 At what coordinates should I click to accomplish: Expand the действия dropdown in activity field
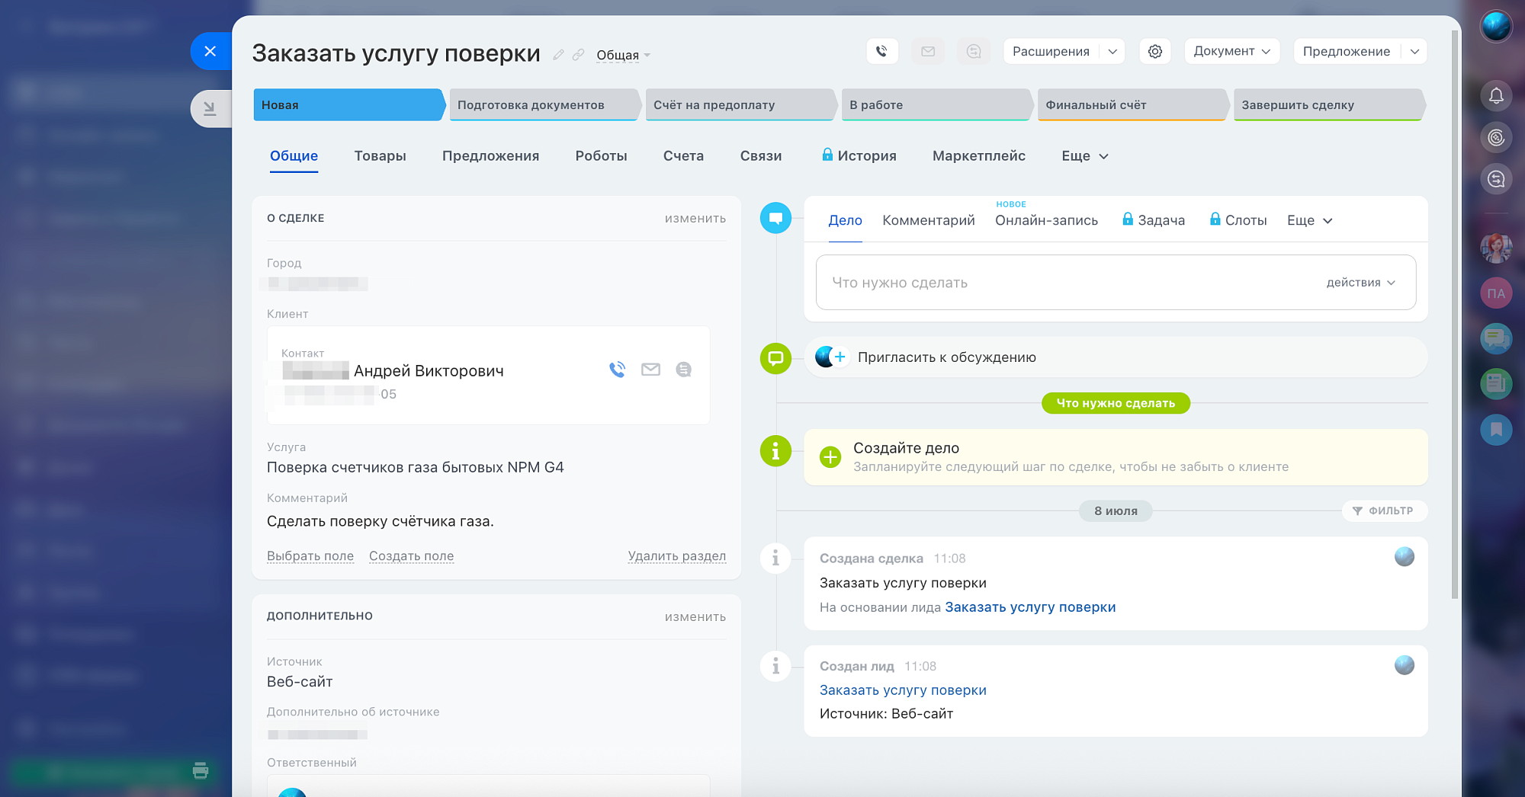pos(1361,283)
